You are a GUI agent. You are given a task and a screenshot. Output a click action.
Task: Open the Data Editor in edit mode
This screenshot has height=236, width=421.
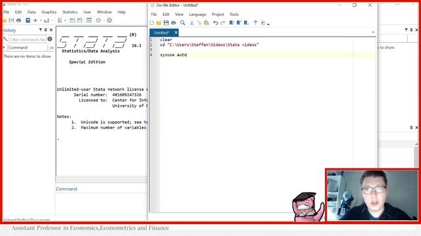(x=72, y=20)
